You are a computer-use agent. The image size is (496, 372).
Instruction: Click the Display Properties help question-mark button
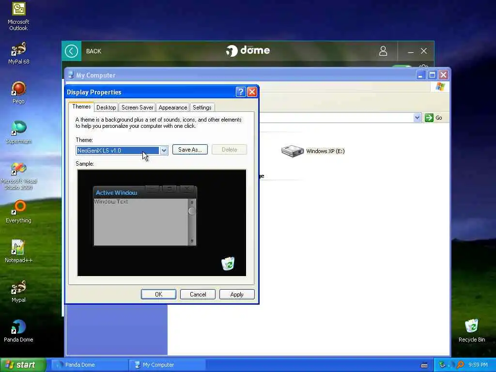(x=241, y=92)
